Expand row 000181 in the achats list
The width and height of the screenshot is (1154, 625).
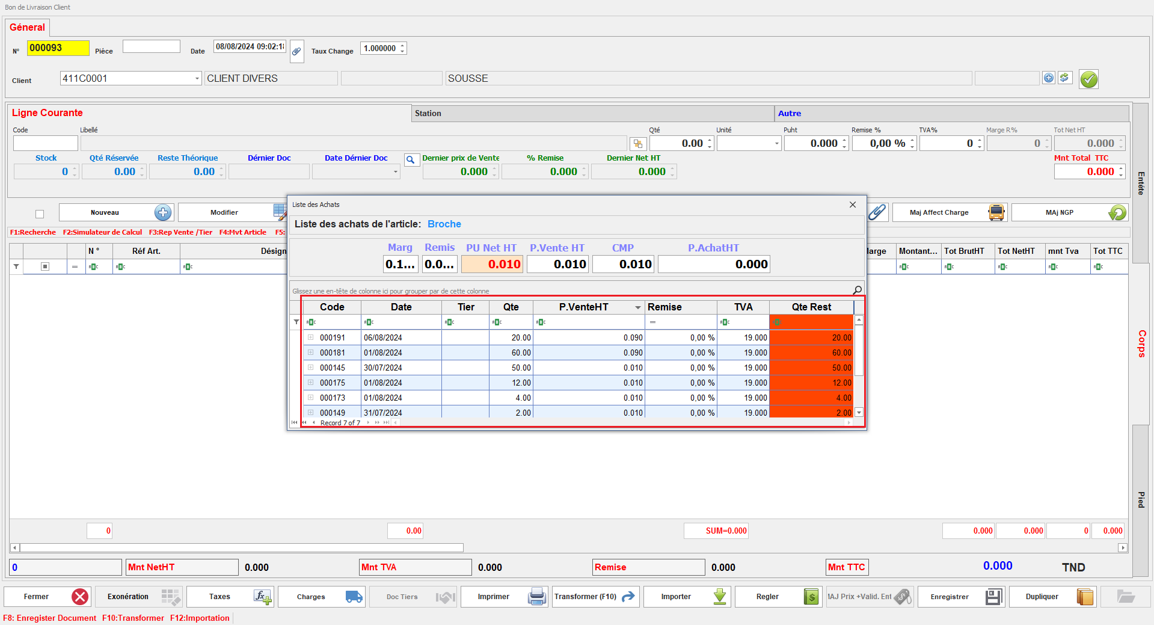pyautogui.click(x=311, y=353)
